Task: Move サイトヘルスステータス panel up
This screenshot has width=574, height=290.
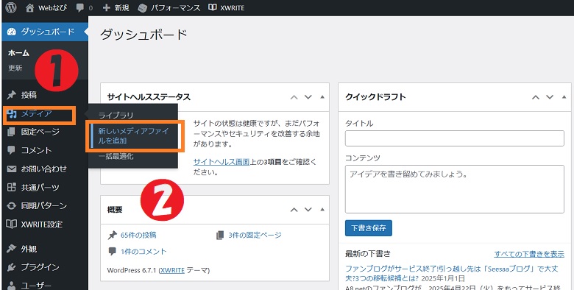Action: tap(294, 97)
